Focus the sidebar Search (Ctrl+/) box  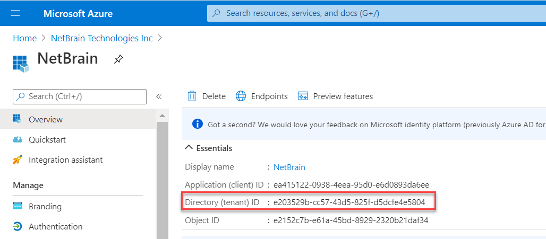coord(80,96)
